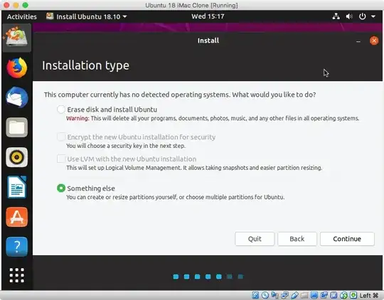This screenshot has height=300, width=384.
Task: Open LibreOffice Writer from the dock
Action: pyautogui.click(x=16, y=187)
